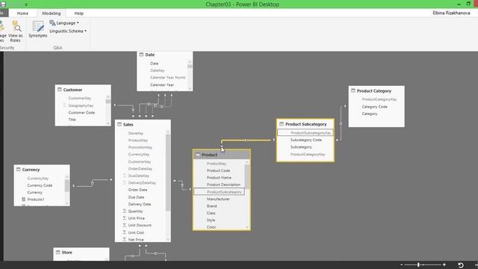Click the Product Subcategory table header icon
The width and height of the screenshot is (478, 269).
pyautogui.click(x=282, y=124)
